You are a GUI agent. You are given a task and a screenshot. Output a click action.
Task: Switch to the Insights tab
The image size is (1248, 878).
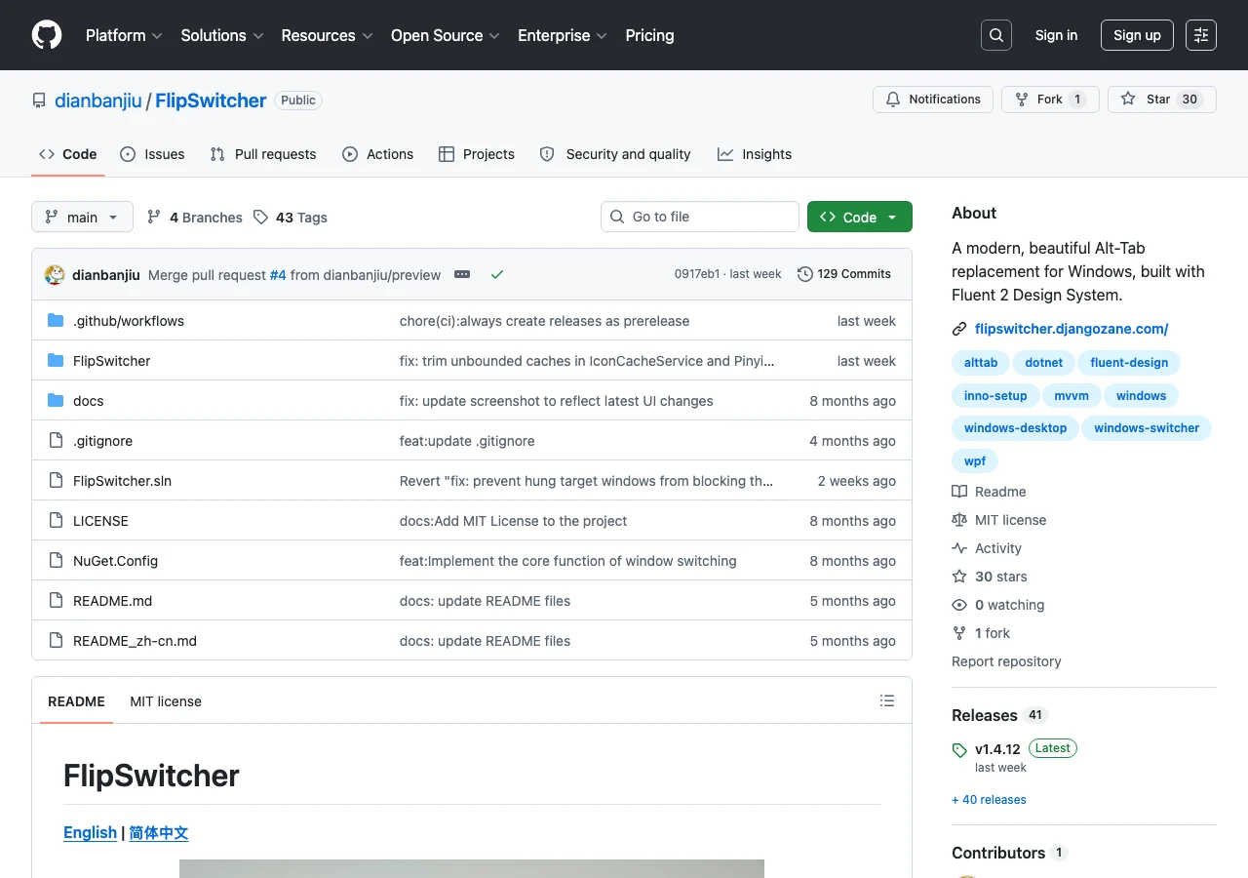click(755, 154)
